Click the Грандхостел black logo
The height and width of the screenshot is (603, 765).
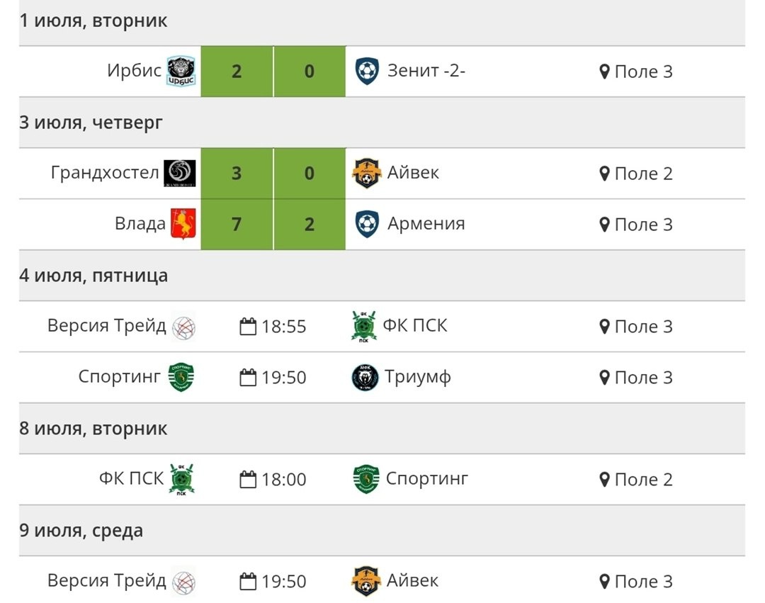pyautogui.click(x=180, y=174)
